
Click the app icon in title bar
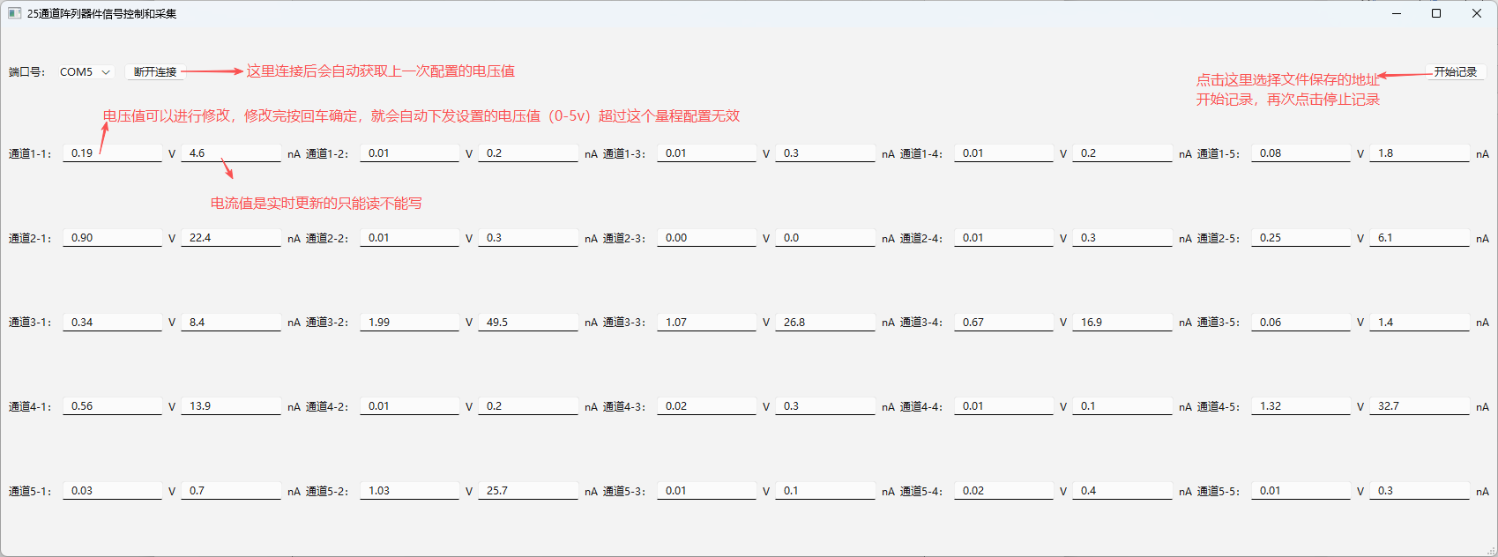click(x=14, y=13)
